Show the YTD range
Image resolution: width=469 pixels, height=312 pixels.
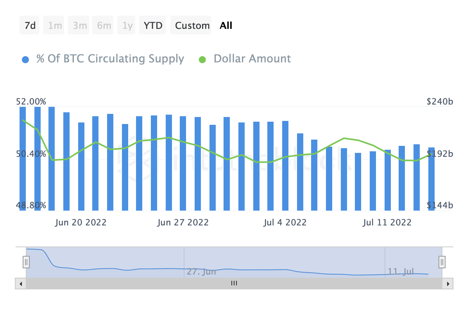(153, 26)
